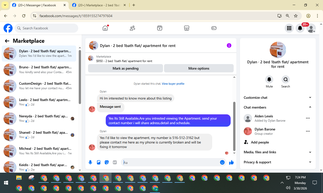
Task: Open Micheal conversation in list
Action: click(x=39, y=151)
